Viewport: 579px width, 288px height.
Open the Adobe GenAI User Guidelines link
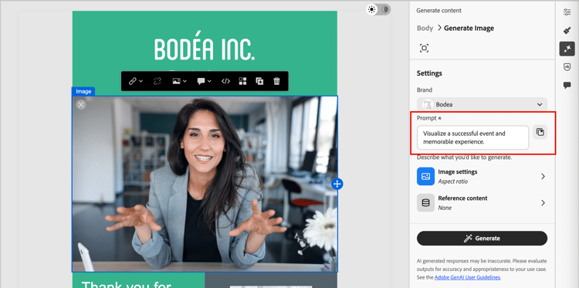[x=467, y=277]
